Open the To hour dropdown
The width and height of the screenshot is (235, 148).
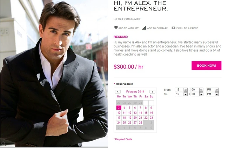(x=181, y=94)
